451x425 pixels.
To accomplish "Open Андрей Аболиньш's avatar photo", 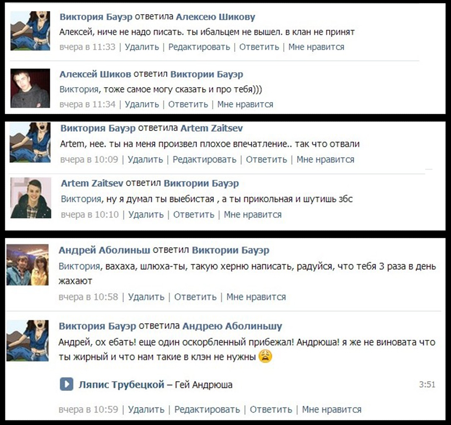I will pos(27,265).
